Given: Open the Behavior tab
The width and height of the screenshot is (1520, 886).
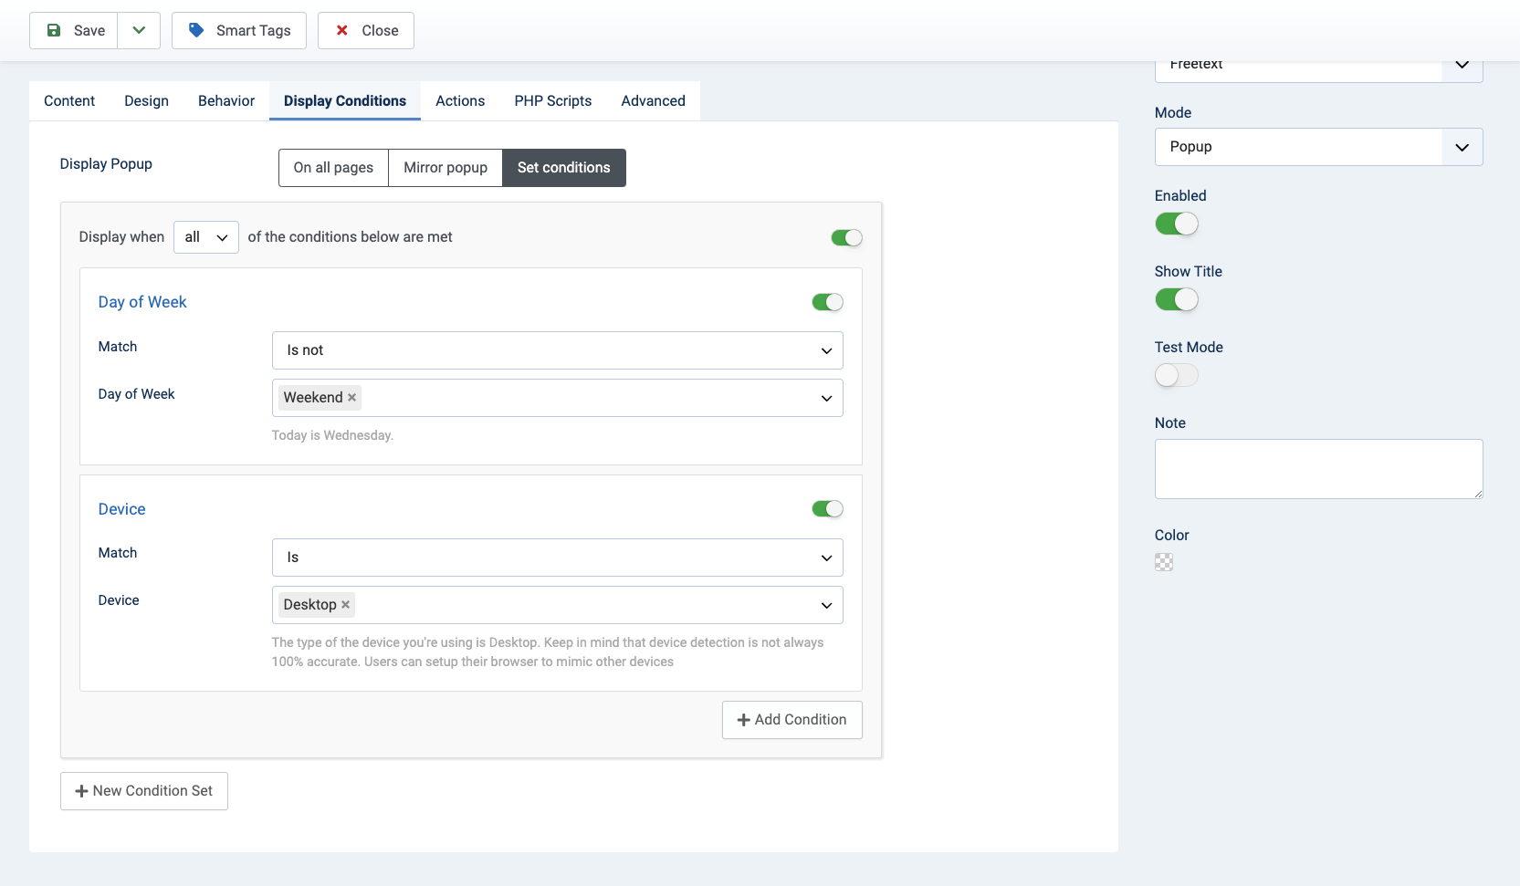Looking at the screenshot, I should pos(226,100).
